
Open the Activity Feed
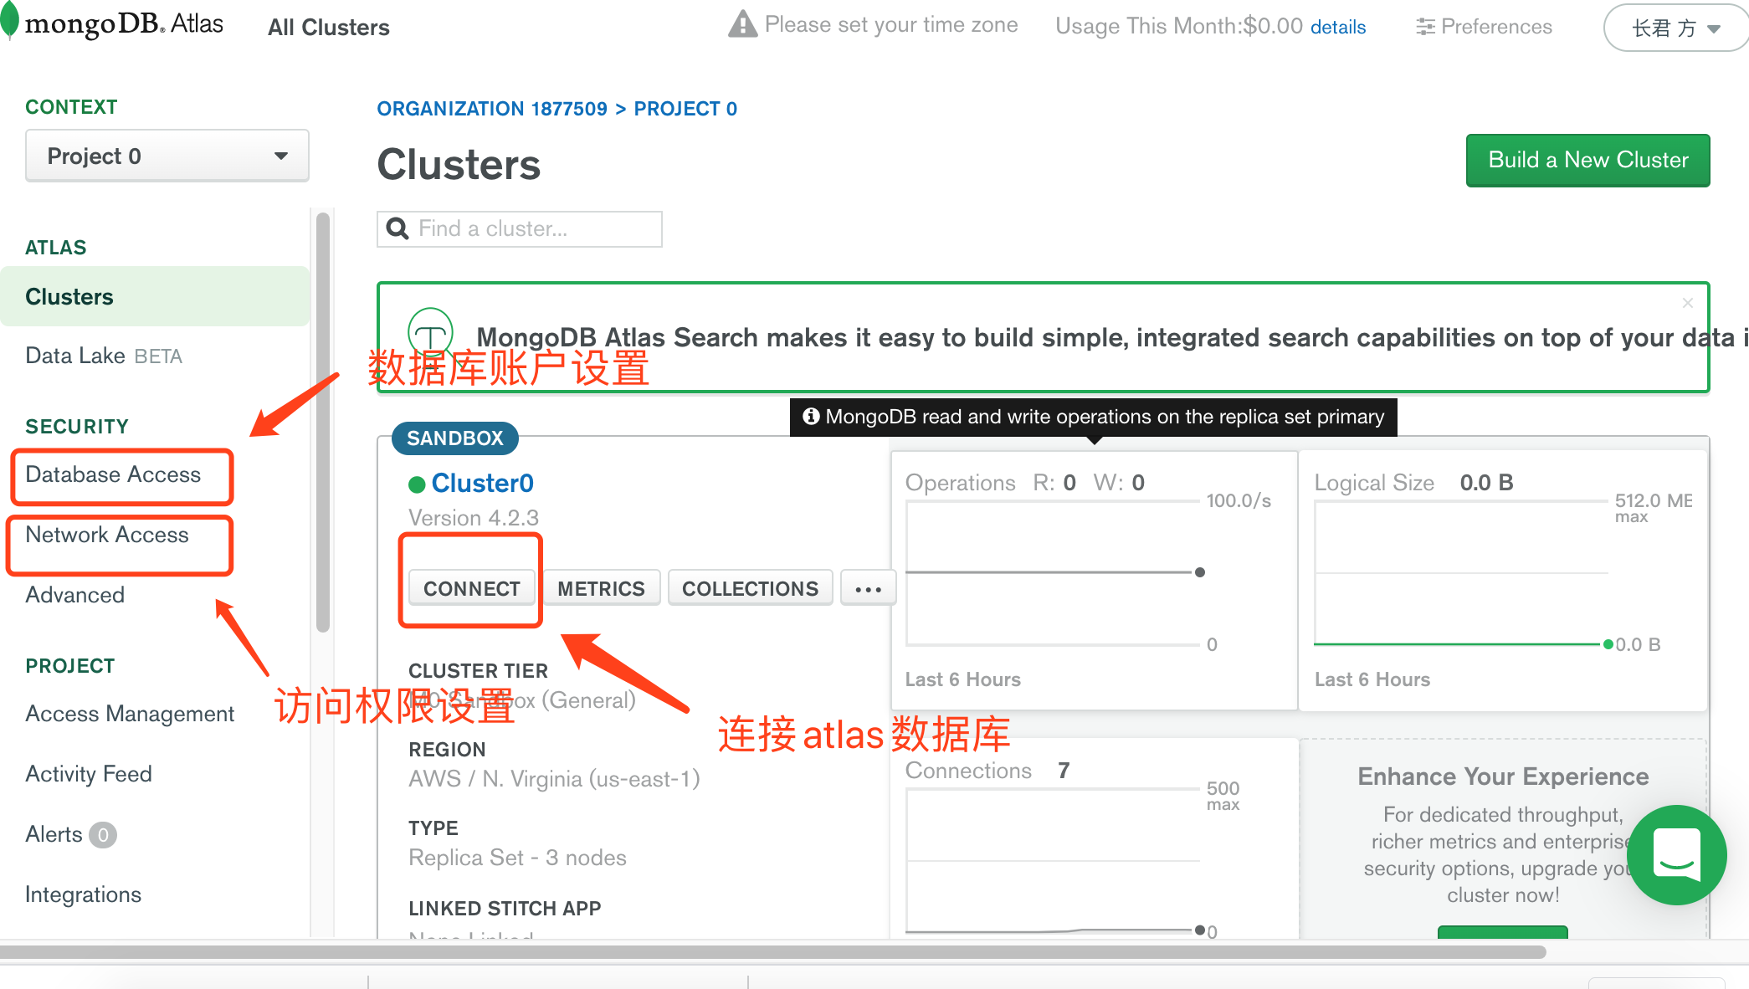click(x=89, y=774)
